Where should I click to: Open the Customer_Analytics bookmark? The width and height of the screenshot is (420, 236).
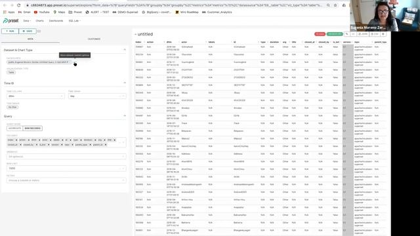[217, 12]
